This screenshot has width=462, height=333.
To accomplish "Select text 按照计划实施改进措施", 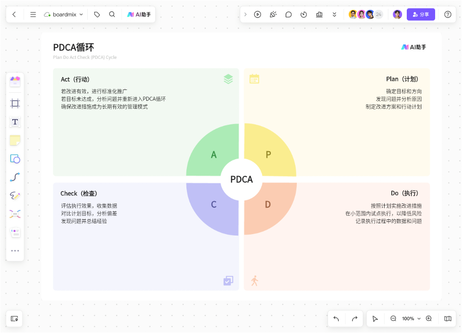I will point(396,206).
